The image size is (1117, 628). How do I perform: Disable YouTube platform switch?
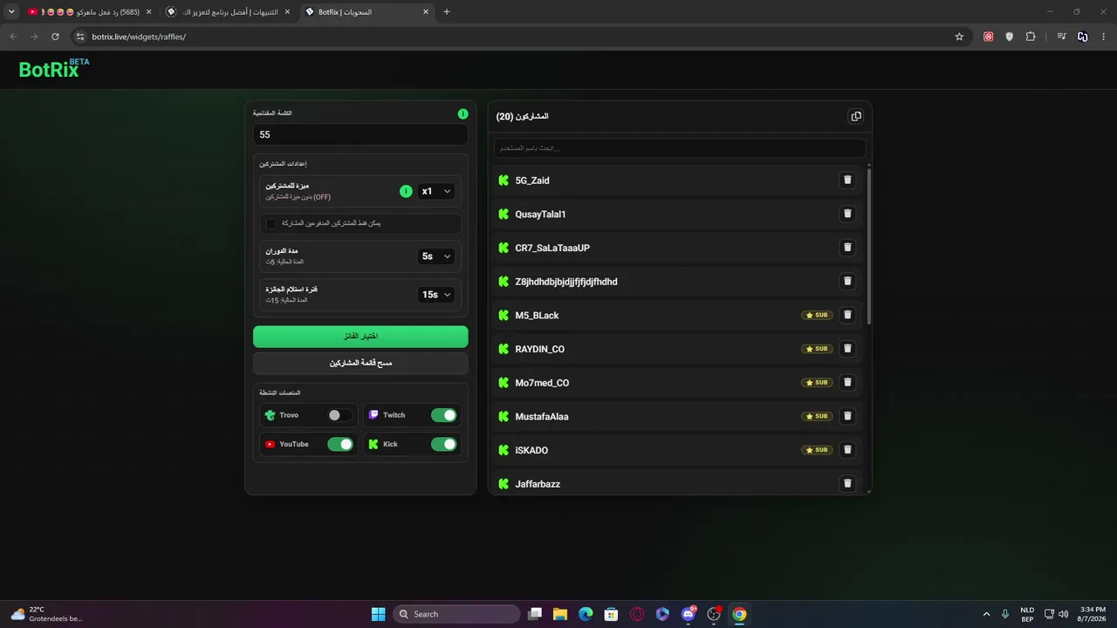coord(339,444)
